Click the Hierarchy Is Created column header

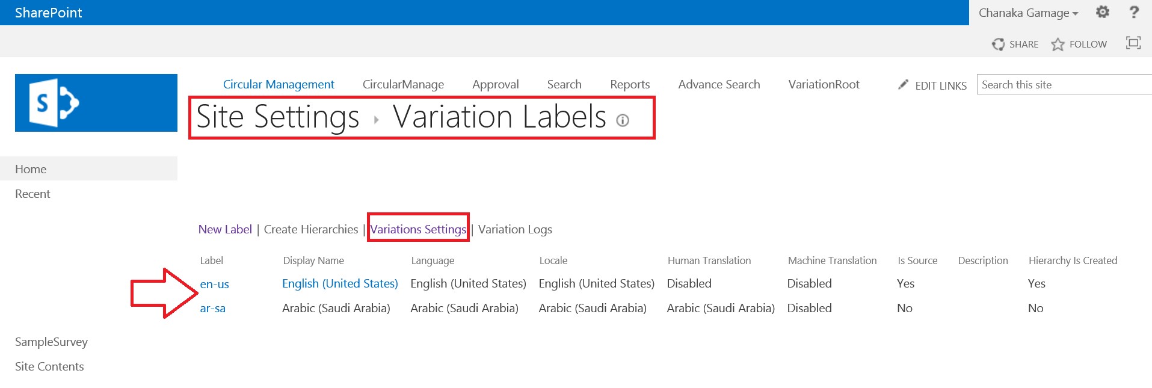[1073, 261]
